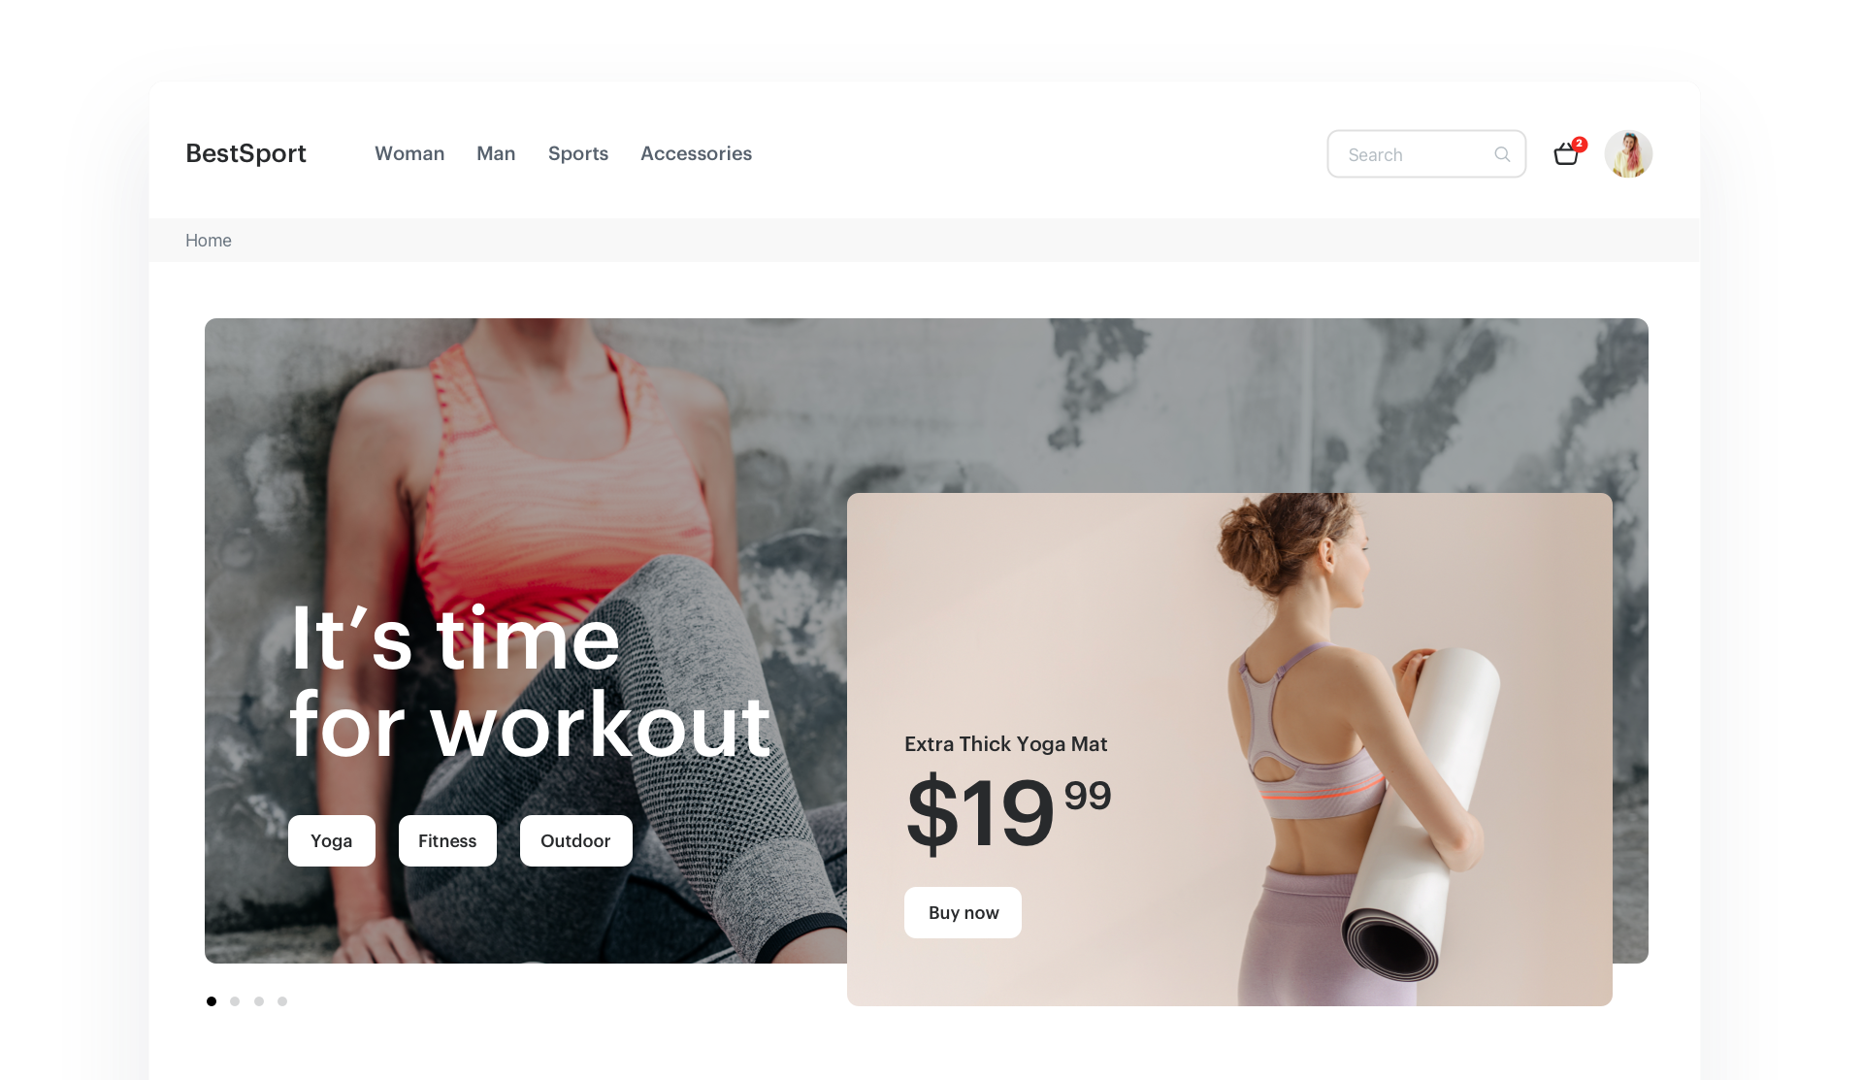Click the user profile avatar icon

[x=1630, y=153]
